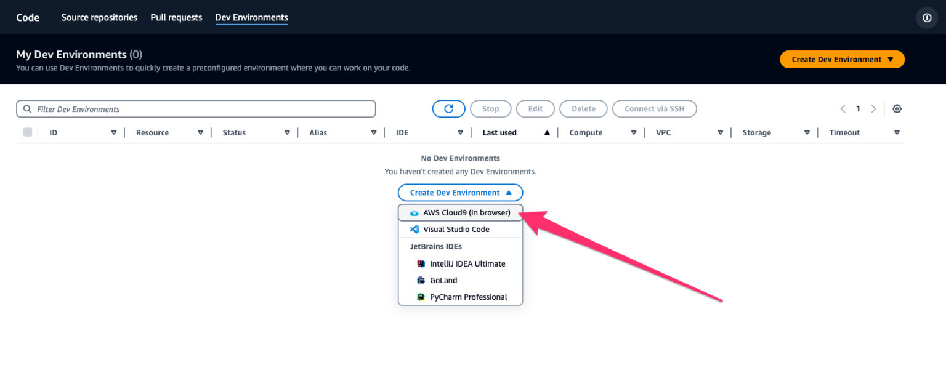This screenshot has width=946, height=373.
Task: Click the ID column header label
Action: 54,133
